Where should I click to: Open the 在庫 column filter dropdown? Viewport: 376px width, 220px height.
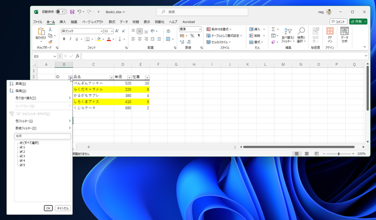click(x=147, y=78)
